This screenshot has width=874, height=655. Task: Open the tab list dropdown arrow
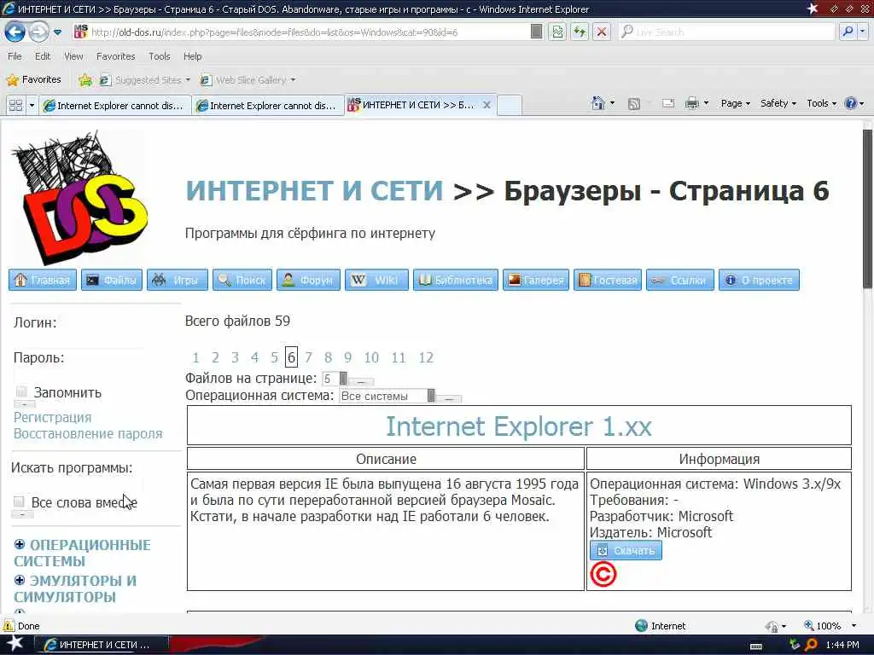[32, 105]
